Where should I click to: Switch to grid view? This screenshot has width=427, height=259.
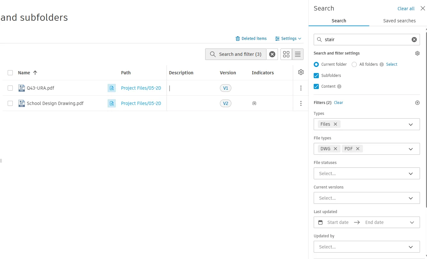click(286, 54)
